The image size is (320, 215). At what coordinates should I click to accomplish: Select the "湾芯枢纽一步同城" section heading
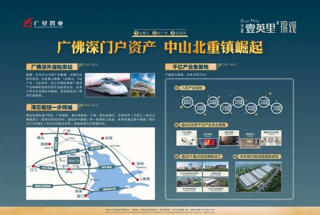(52, 107)
